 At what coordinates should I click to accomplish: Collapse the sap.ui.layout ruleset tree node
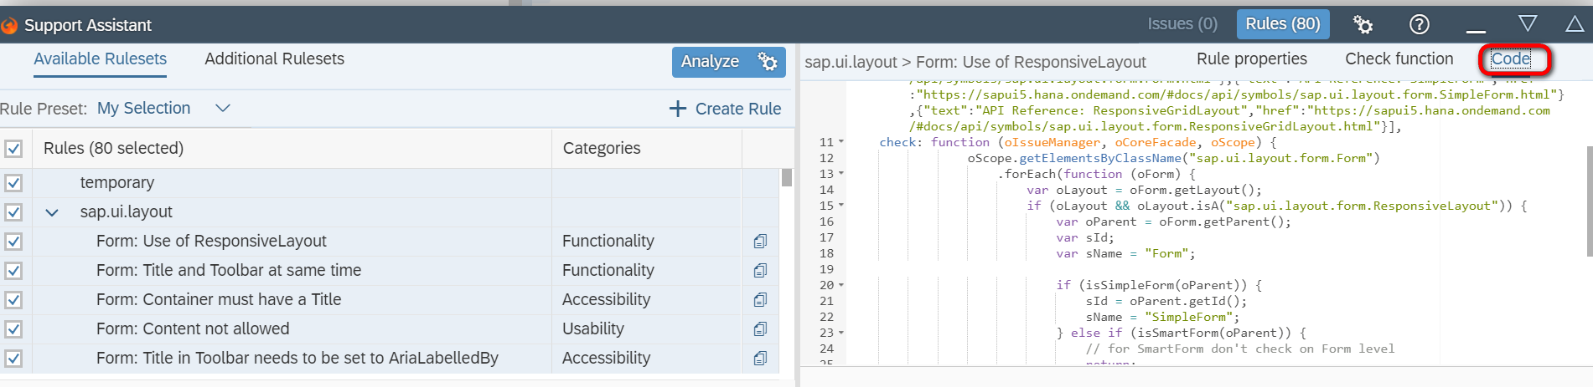pyautogui.click(x=52, y=212)
